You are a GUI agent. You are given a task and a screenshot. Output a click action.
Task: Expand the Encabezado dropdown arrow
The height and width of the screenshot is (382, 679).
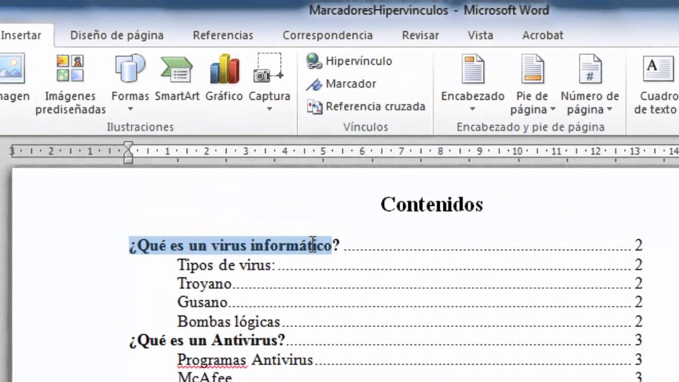473,109
